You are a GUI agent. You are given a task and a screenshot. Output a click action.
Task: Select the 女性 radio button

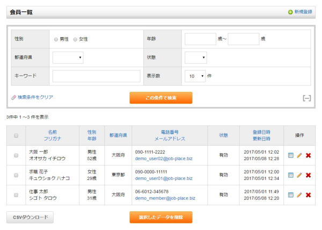coord(75,39)
